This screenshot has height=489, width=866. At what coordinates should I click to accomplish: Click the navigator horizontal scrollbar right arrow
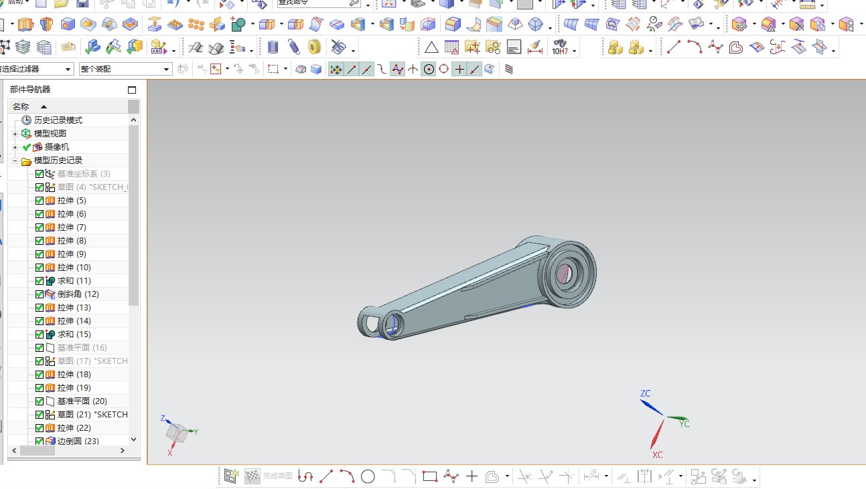tap(123, 451)
